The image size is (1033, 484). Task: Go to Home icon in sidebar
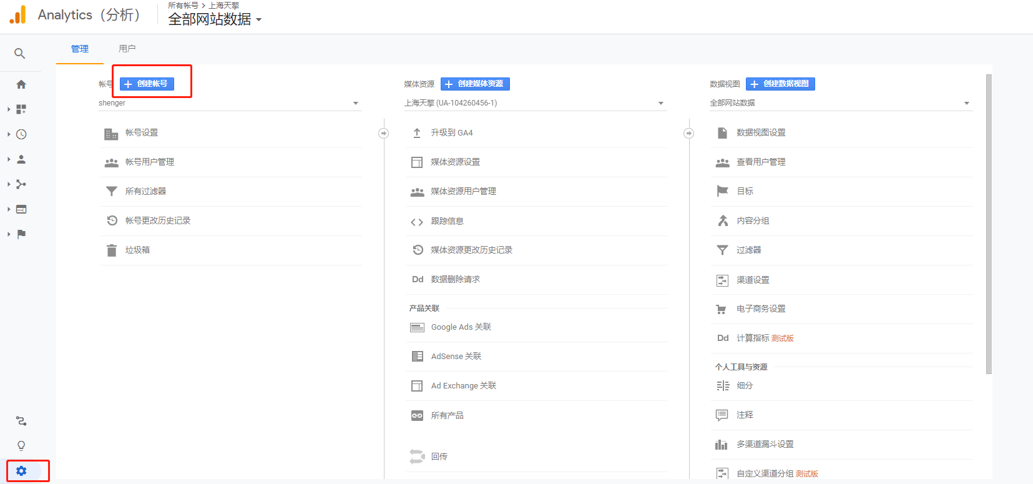(21, 84)
